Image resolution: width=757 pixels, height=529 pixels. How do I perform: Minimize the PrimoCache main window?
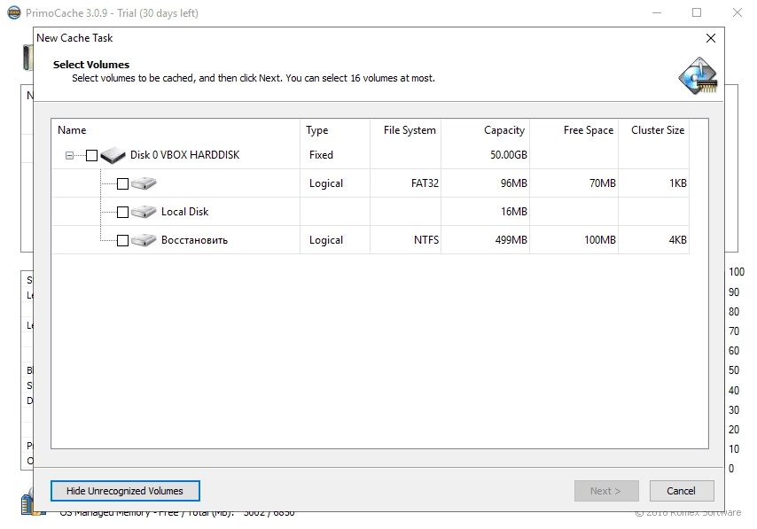point(657,12)
